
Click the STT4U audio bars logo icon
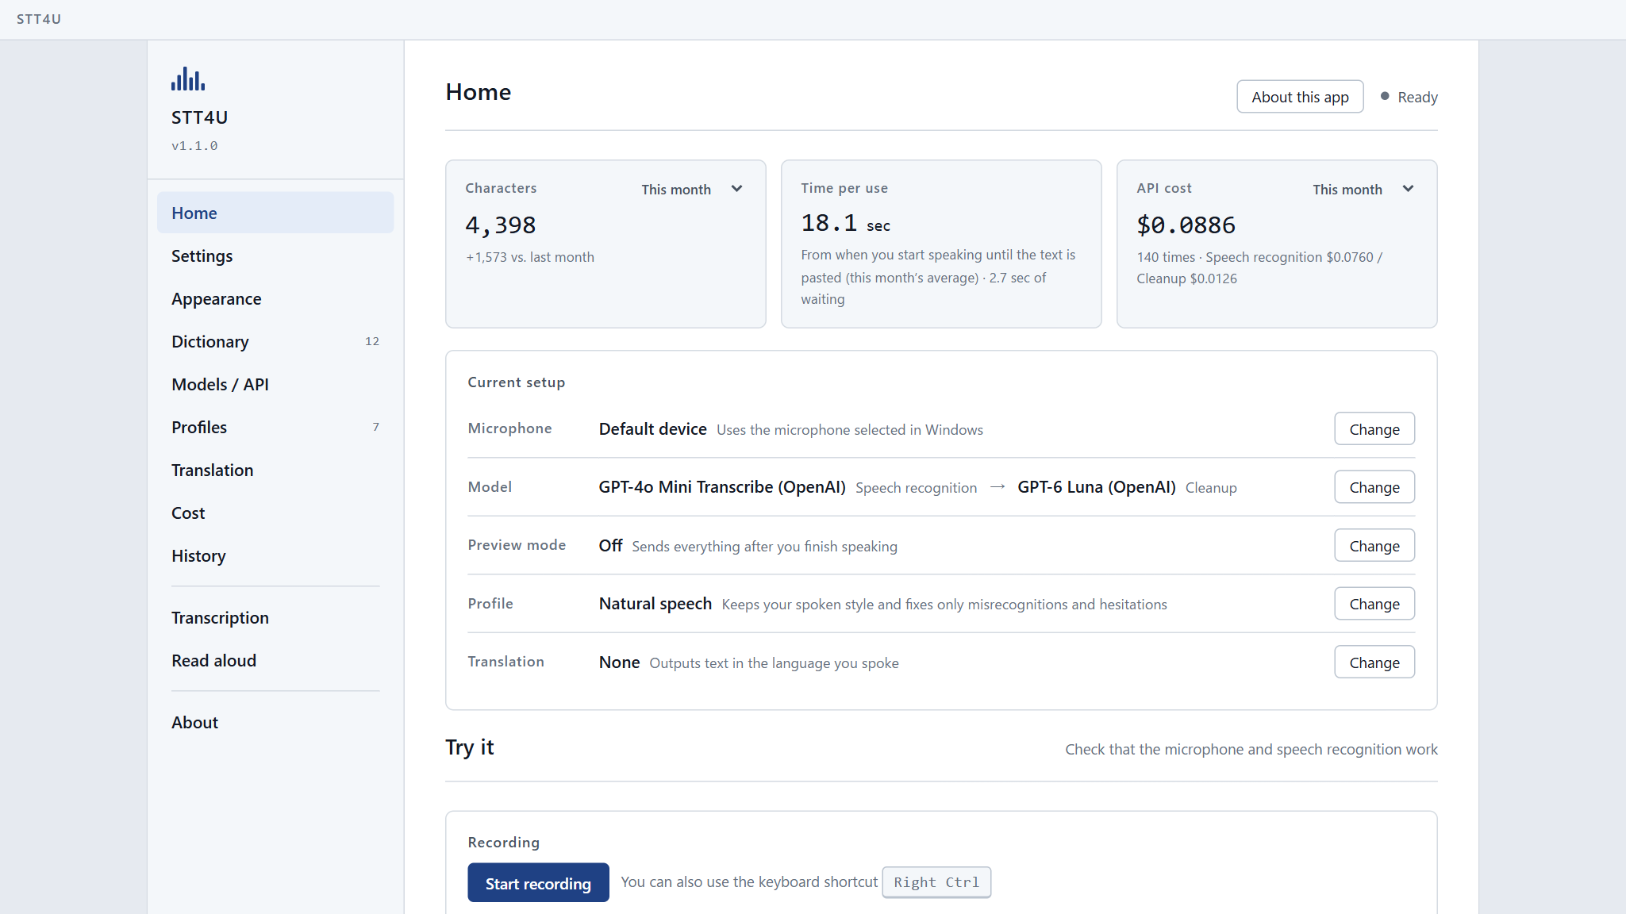pos(188,79)
